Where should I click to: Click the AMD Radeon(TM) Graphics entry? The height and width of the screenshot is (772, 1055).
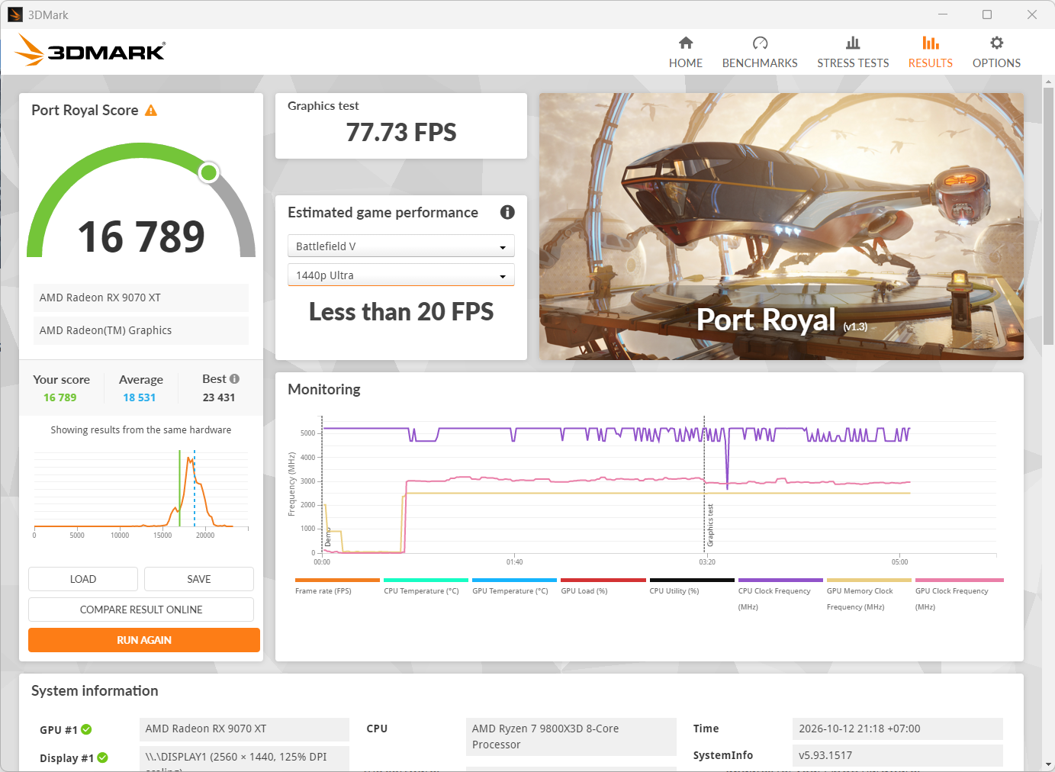141,330
